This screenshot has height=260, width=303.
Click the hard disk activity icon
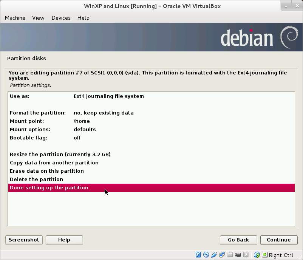tap(198, 255)
